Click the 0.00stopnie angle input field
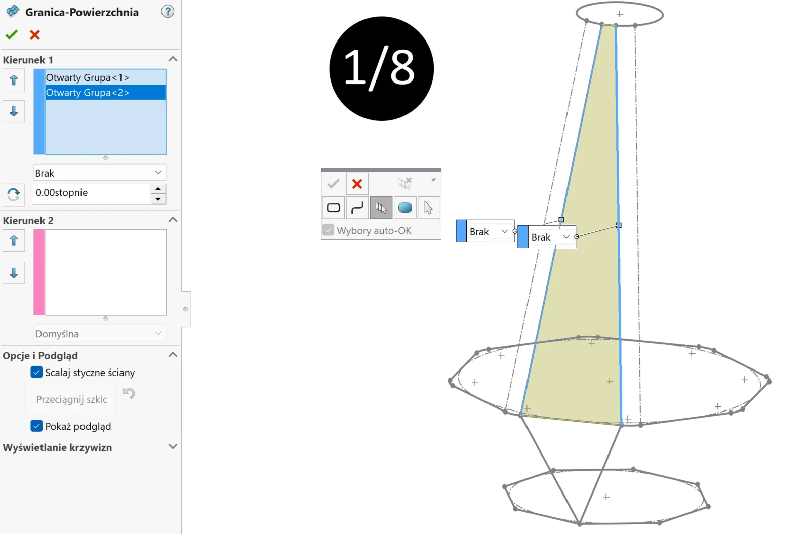Image resolution: width=810 pixels, height=534 pixels. point(92,193)
